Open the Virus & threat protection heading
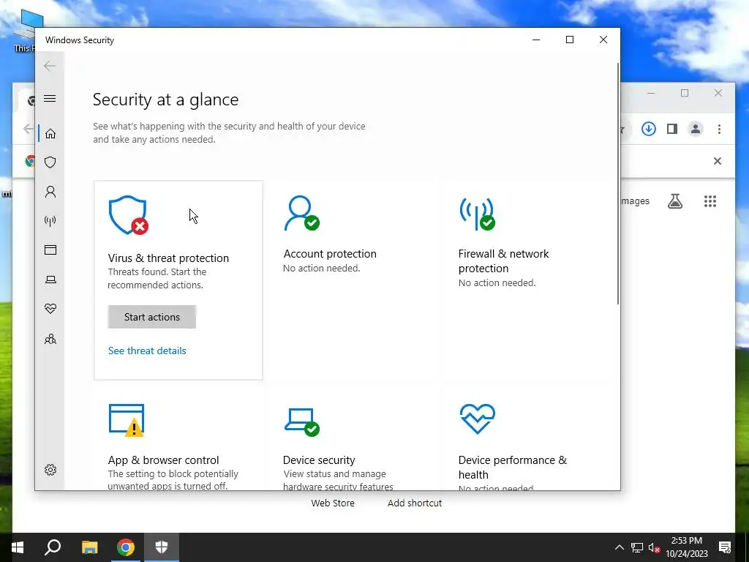 pyautogui.click(x=168, y=258)
